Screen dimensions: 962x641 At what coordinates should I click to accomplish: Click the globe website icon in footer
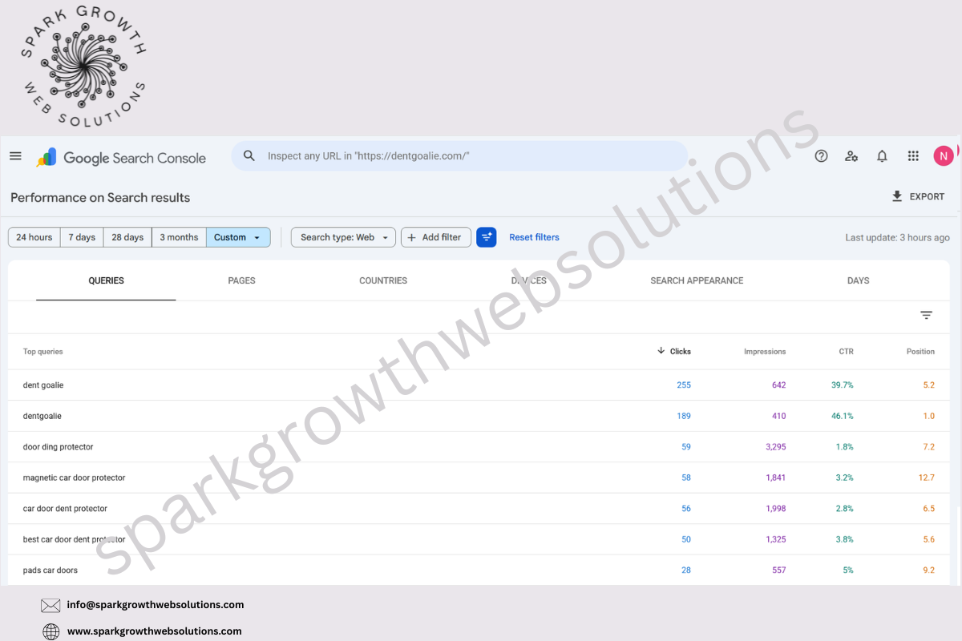(x=51, y=631)
